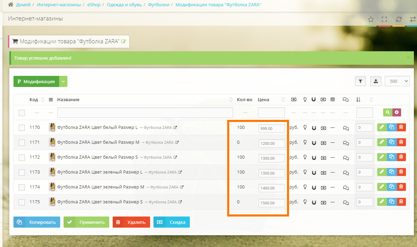Click lightbulb icon in row 1170
This screenshot has width=417, height=247.
(305, 127)
